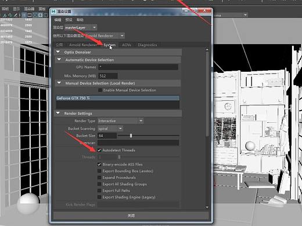302x226 pixels.
Task: Open the Arnold Renderer selection dropdown
Action: tap(105, 36)
